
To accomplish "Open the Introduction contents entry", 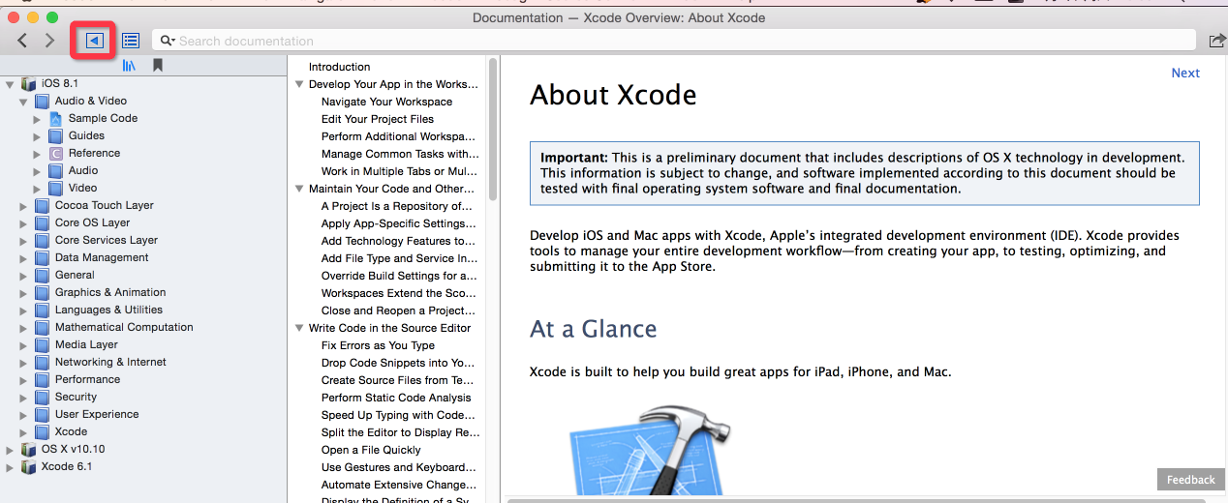I will 339,67.
